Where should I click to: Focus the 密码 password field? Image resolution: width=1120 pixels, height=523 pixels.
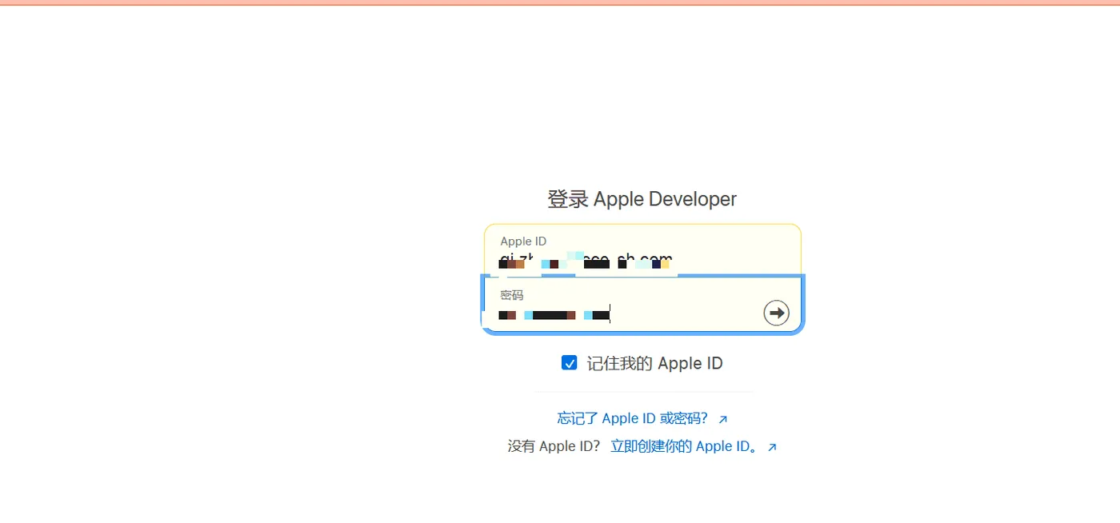coord(642,304)
